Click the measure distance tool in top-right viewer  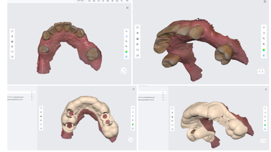[137, 50]
